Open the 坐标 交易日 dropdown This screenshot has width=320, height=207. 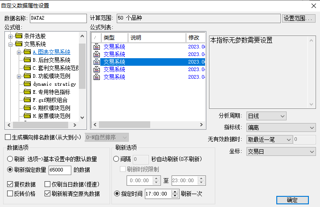click(x=281, y=151)
